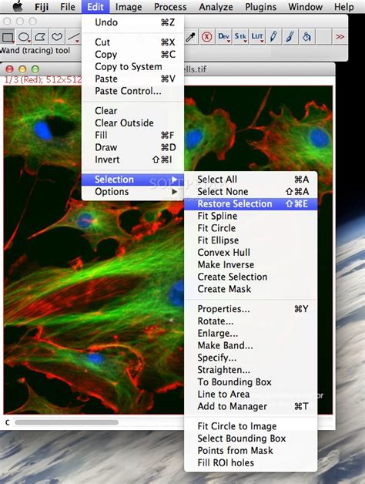Open the Plugins menu
The height and width of the screenshot is (484, 365).
click(x=261, y=7)
